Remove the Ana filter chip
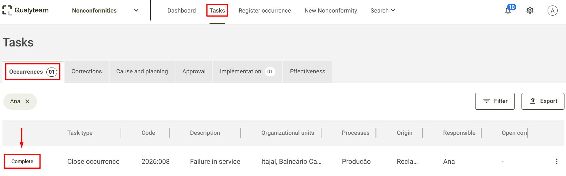The image size is (566, 176). (27, 101)
